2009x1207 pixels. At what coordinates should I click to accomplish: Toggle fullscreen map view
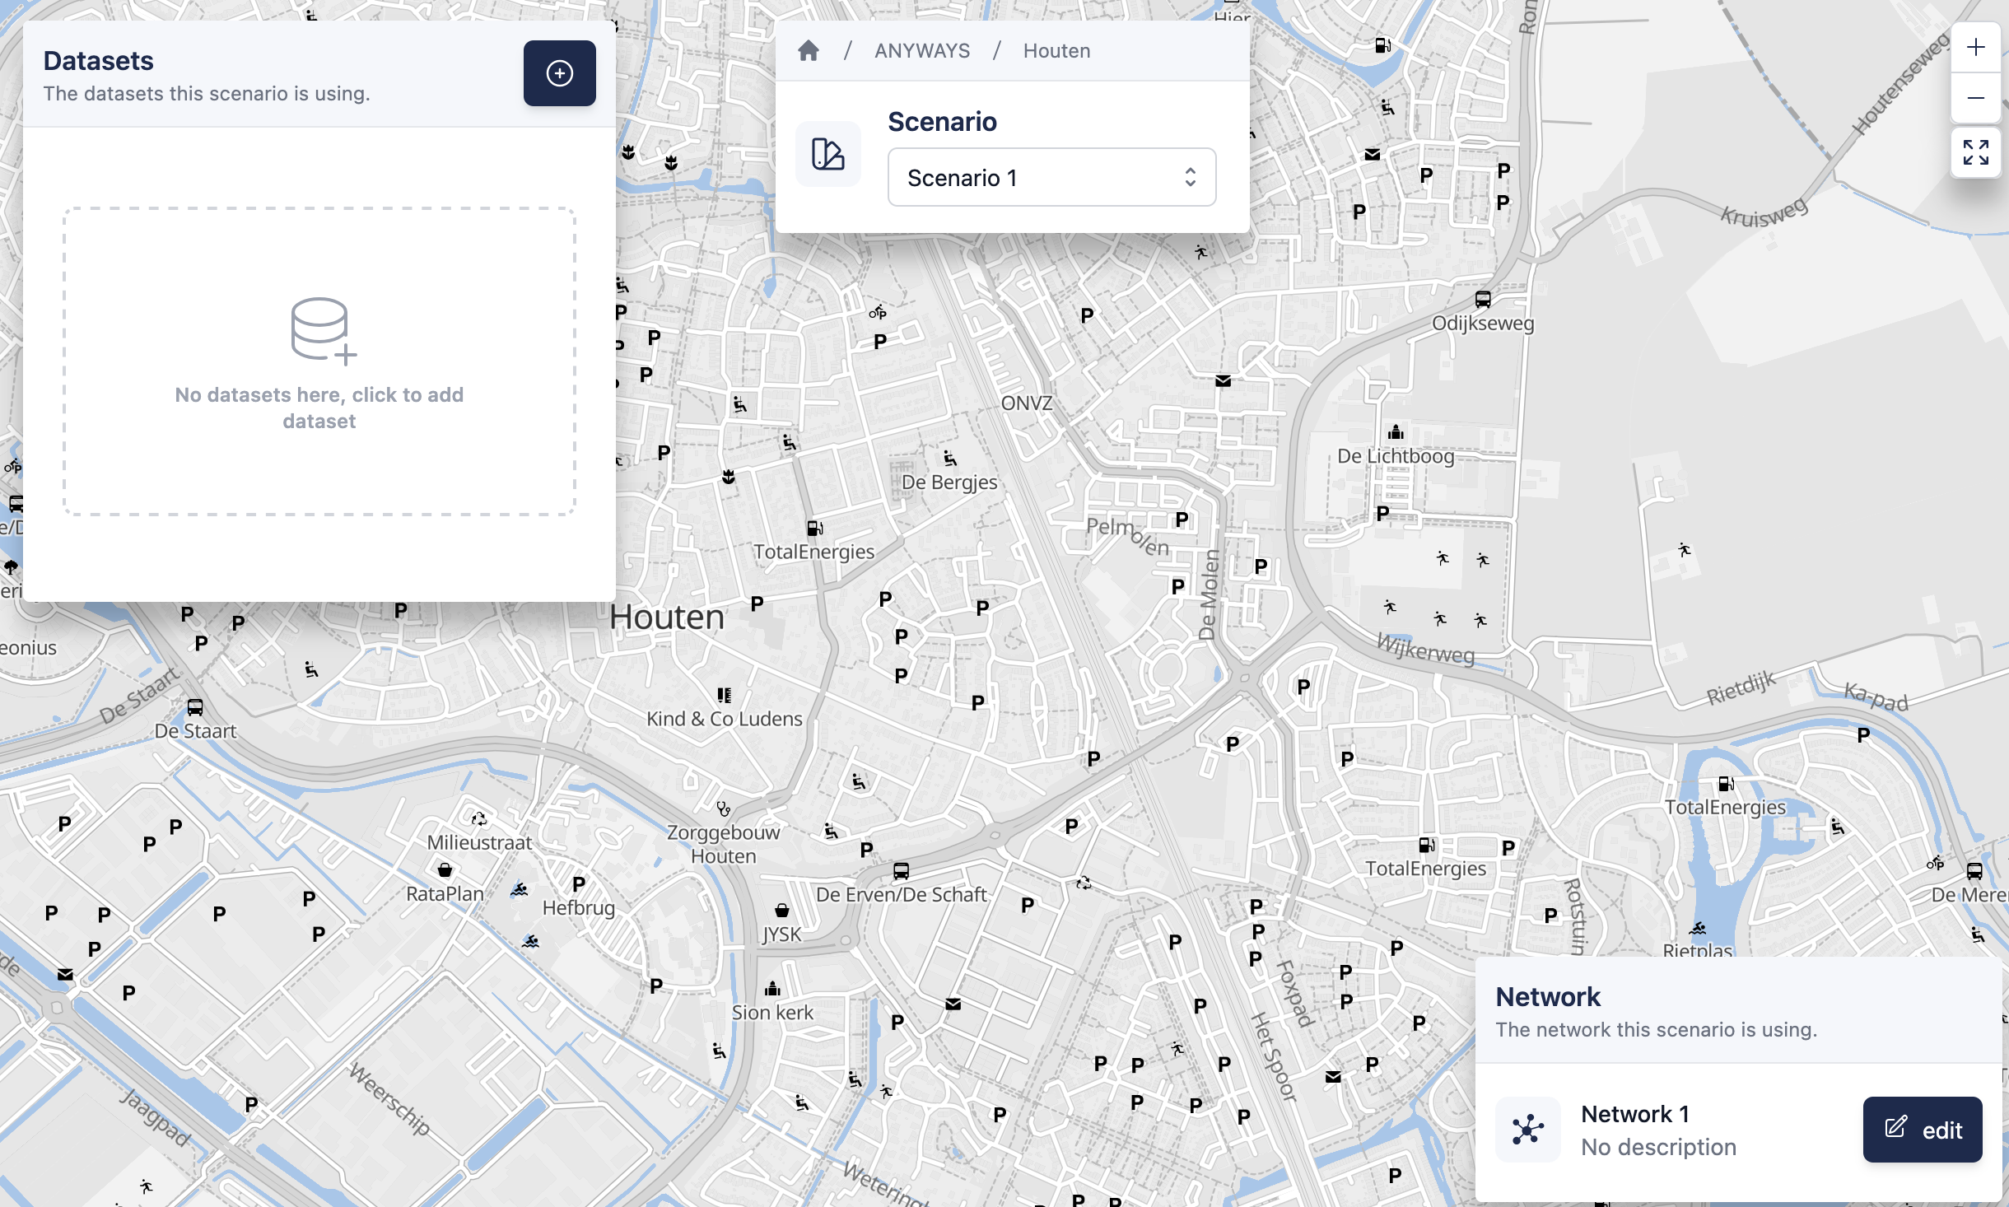(x=1975, y=152)
